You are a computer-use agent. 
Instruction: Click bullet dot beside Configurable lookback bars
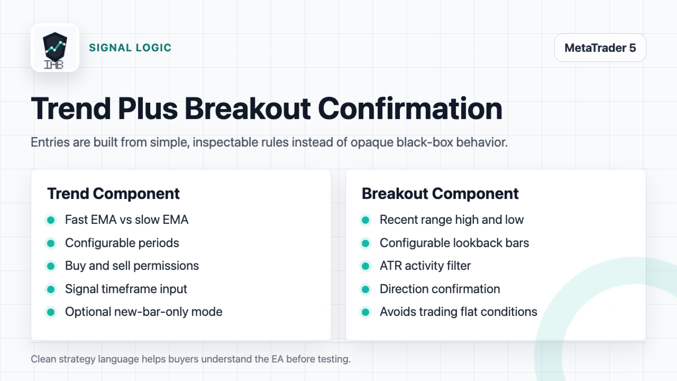[x=365, y=243]
